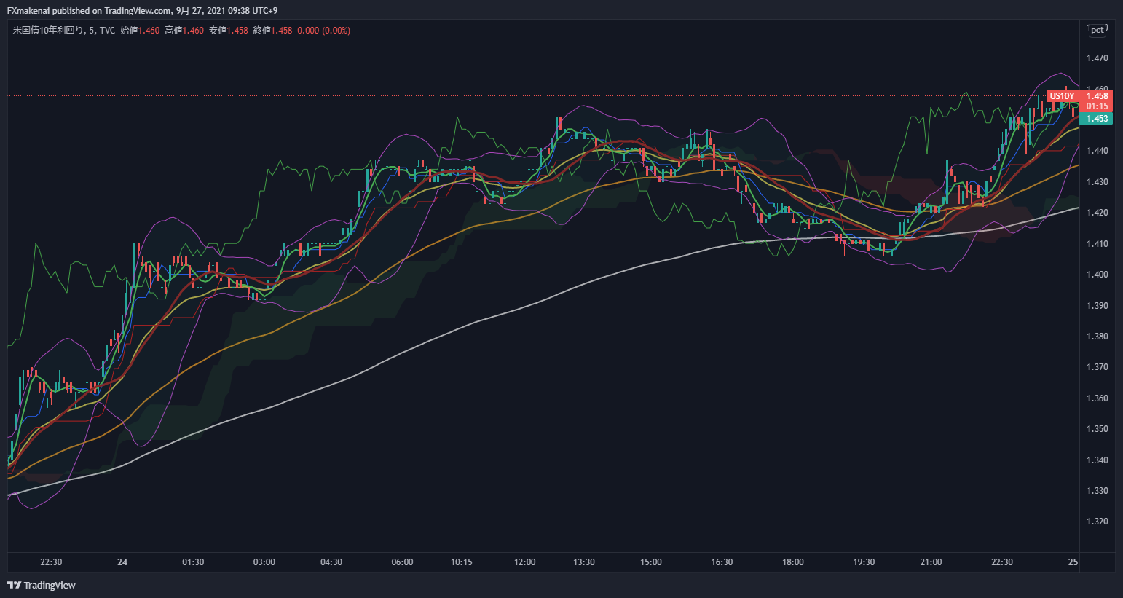Click the 1.420 price axis label
1123x598 pixels.
point(1097,213)
